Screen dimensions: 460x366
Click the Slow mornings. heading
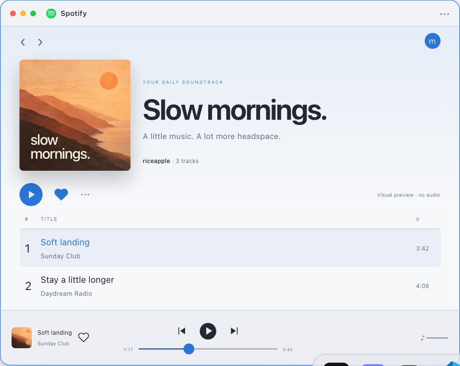[x=235, y=111]
